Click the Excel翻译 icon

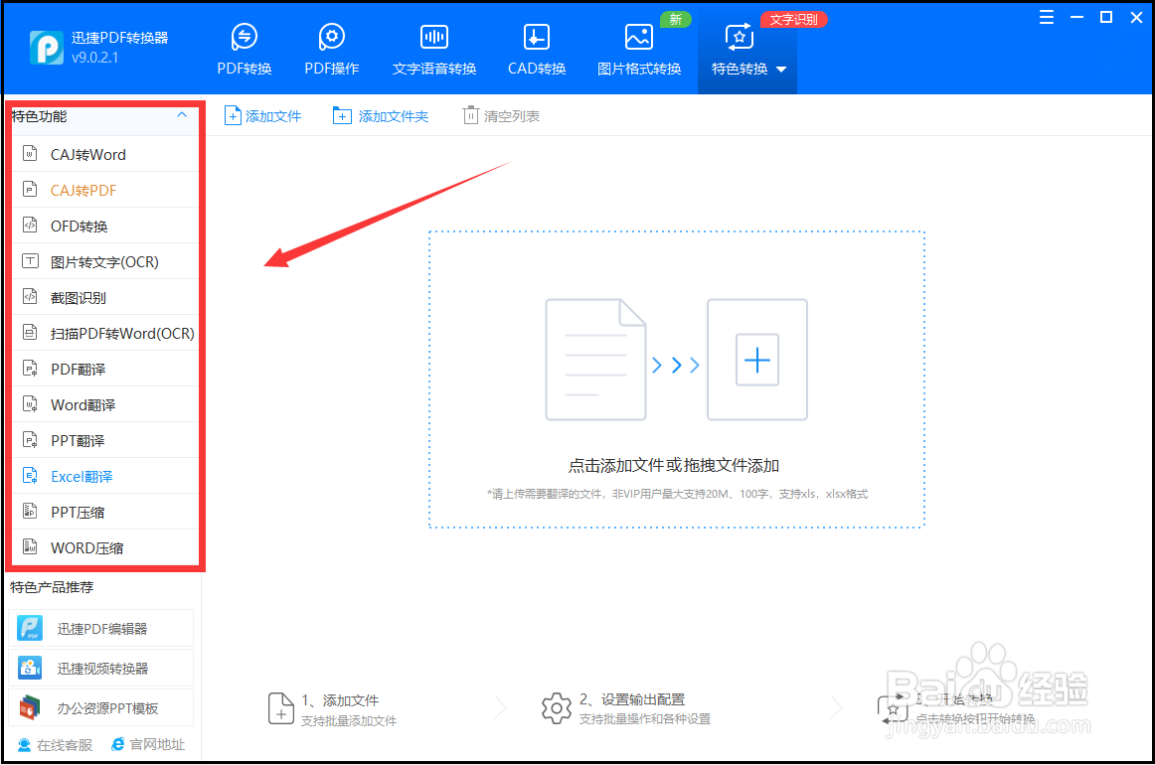click(30, 476)
